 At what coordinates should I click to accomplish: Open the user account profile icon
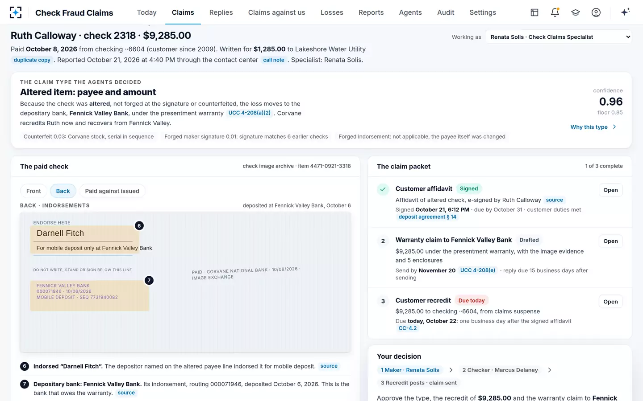point(596,12)
